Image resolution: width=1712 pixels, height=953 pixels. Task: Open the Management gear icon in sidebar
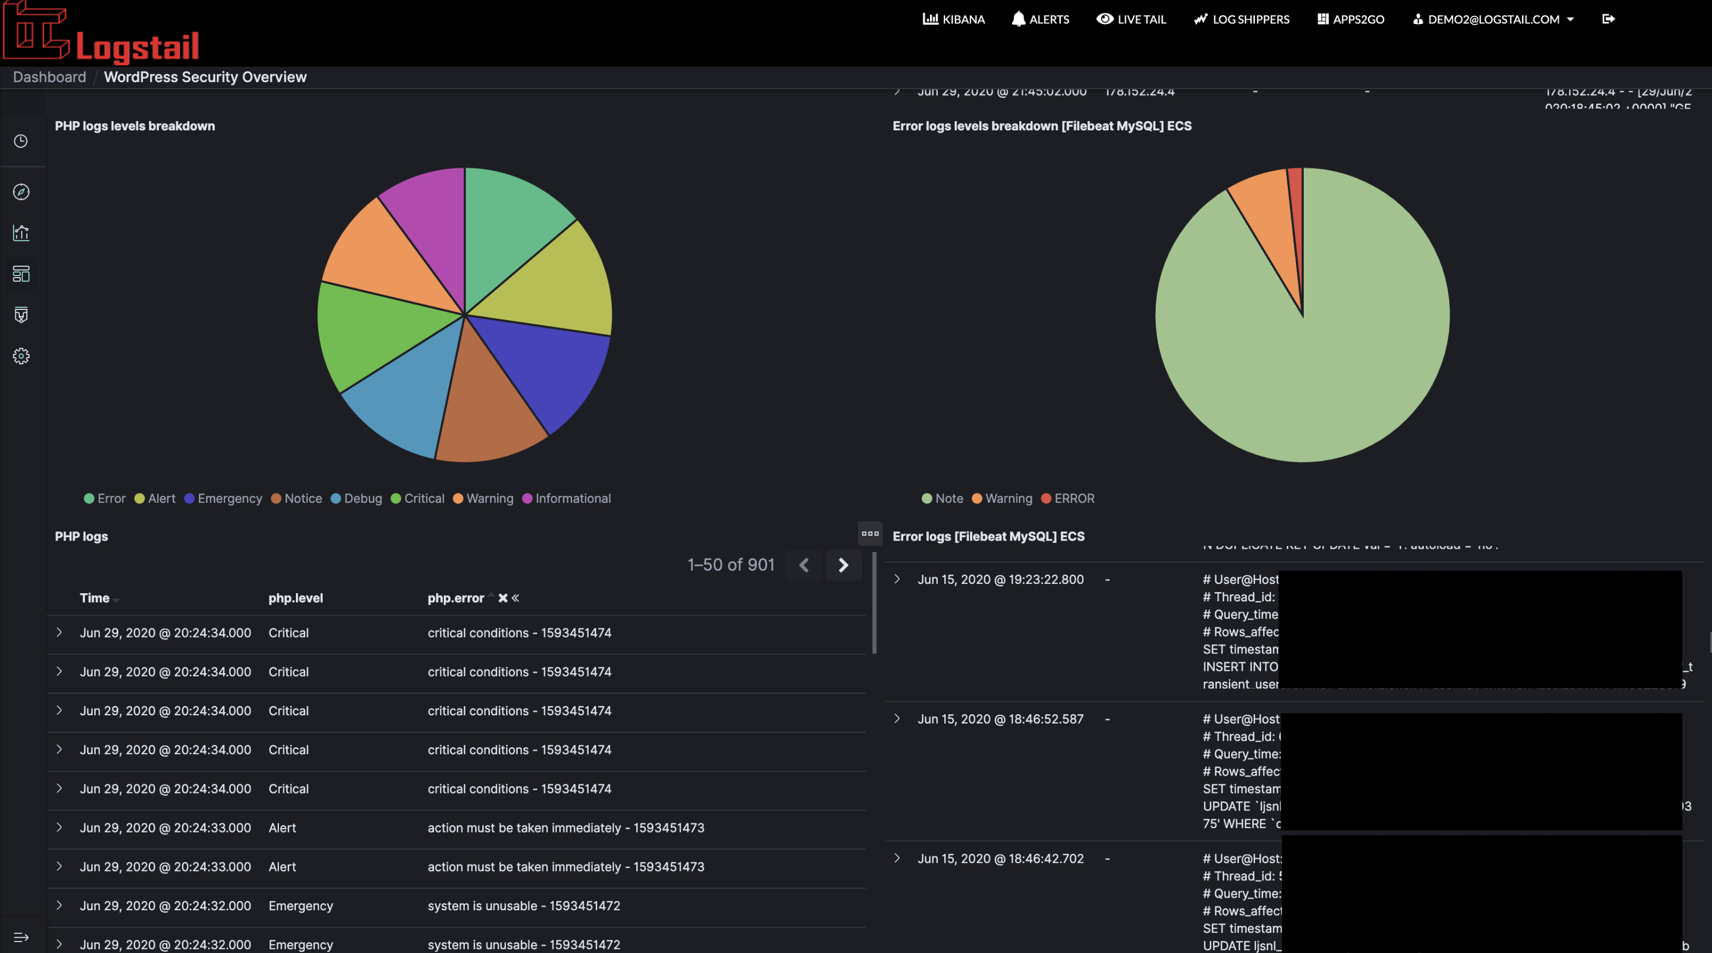pyautogui.click(x=21, y=356)
